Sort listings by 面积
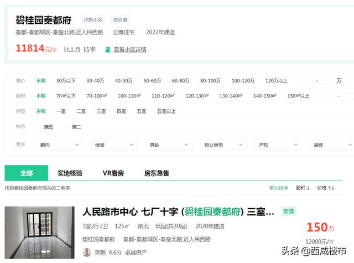The image size is (354, 263). pyautogui.click(x=303, y=188)
